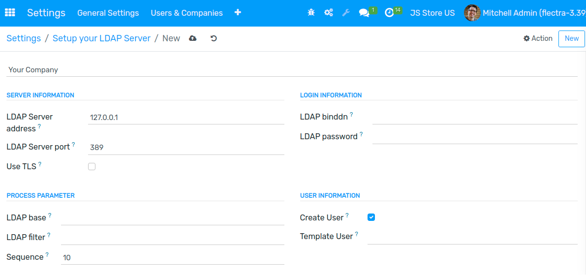Image resolution: width=586 pixels, height=275 pixels.
Task: Go to Setup your LDAP Server breadcrumb
Action: point(102,38)
